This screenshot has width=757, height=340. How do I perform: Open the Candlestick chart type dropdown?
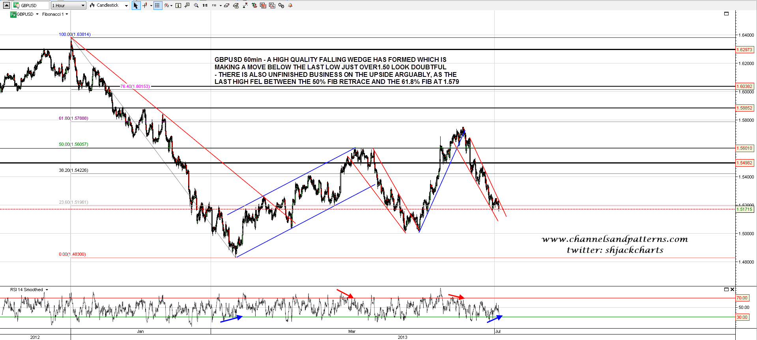(x=109, y=6)
